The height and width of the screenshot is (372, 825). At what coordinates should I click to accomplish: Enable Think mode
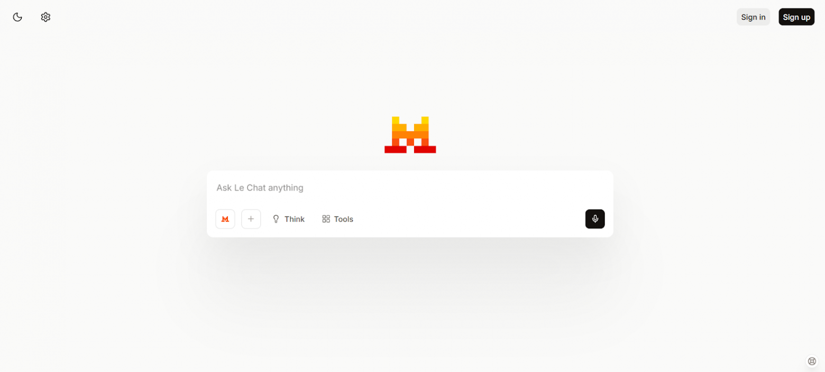(288, 219)
